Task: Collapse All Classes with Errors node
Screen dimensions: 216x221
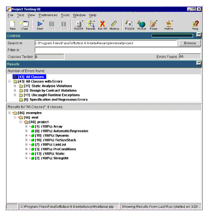Action: 9,81
